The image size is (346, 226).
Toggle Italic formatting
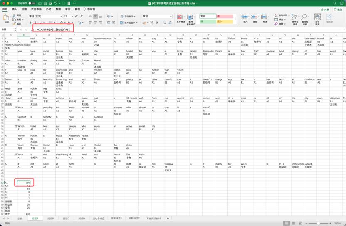coord(35,22)
